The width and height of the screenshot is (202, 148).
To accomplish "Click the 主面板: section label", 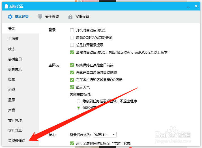I will [54, 65].
